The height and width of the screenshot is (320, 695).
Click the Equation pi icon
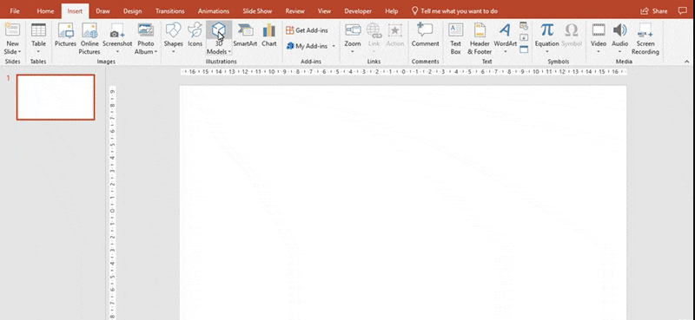click(x=547, y=30)
